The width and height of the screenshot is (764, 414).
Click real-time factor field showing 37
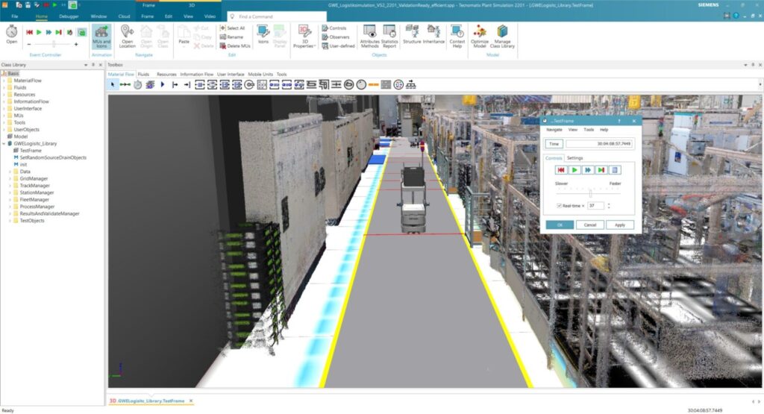(x=595, y=206)
